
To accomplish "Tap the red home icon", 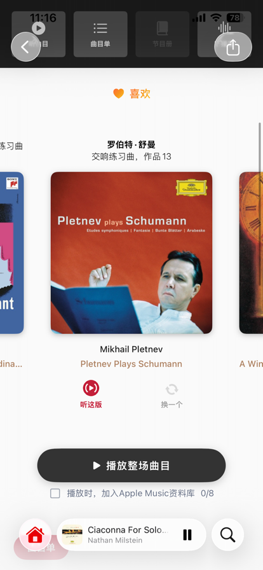I will point(35,534).
